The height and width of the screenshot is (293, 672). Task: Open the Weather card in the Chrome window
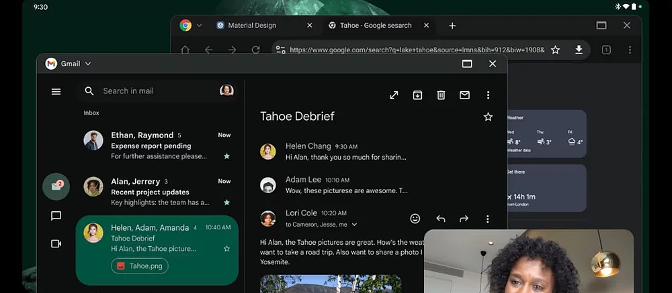(x=547, y=134)
